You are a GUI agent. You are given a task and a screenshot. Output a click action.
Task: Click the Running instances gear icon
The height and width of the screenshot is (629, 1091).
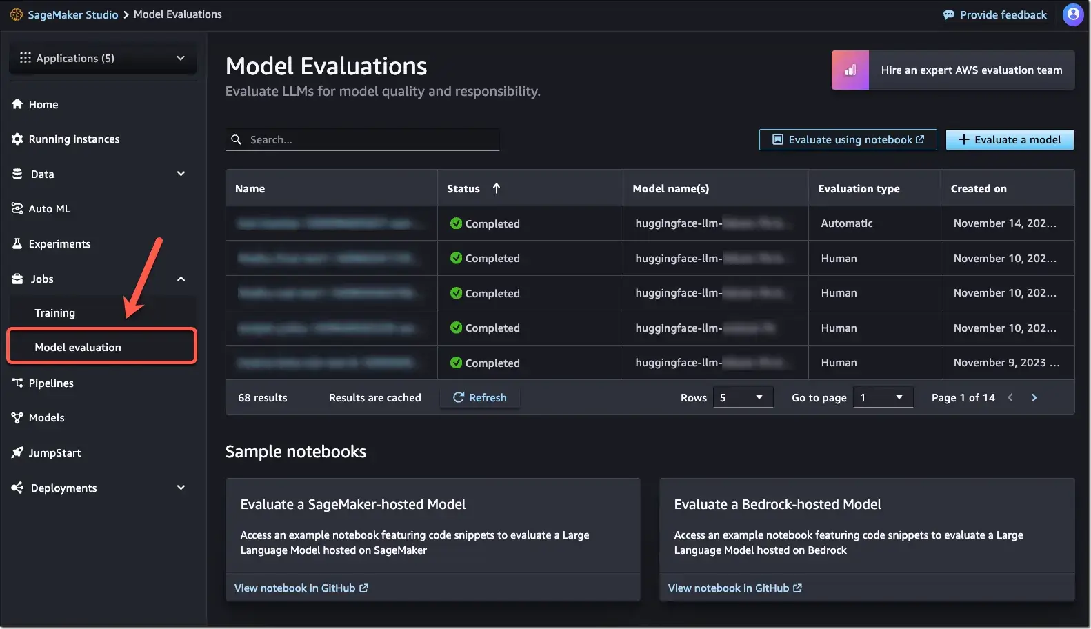click(x=17, y=139)
